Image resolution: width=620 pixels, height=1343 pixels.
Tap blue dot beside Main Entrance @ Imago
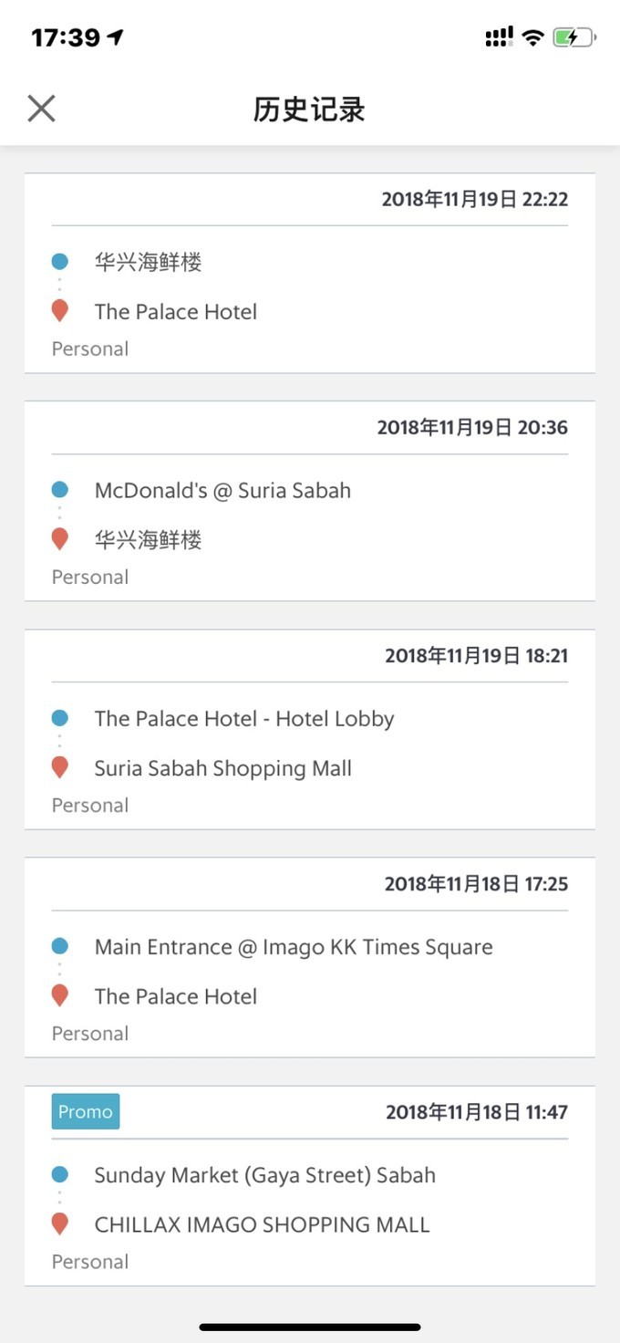(60, 946)
